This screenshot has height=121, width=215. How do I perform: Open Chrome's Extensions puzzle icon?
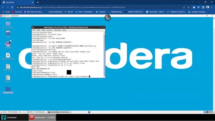click(x=194, y=7)
